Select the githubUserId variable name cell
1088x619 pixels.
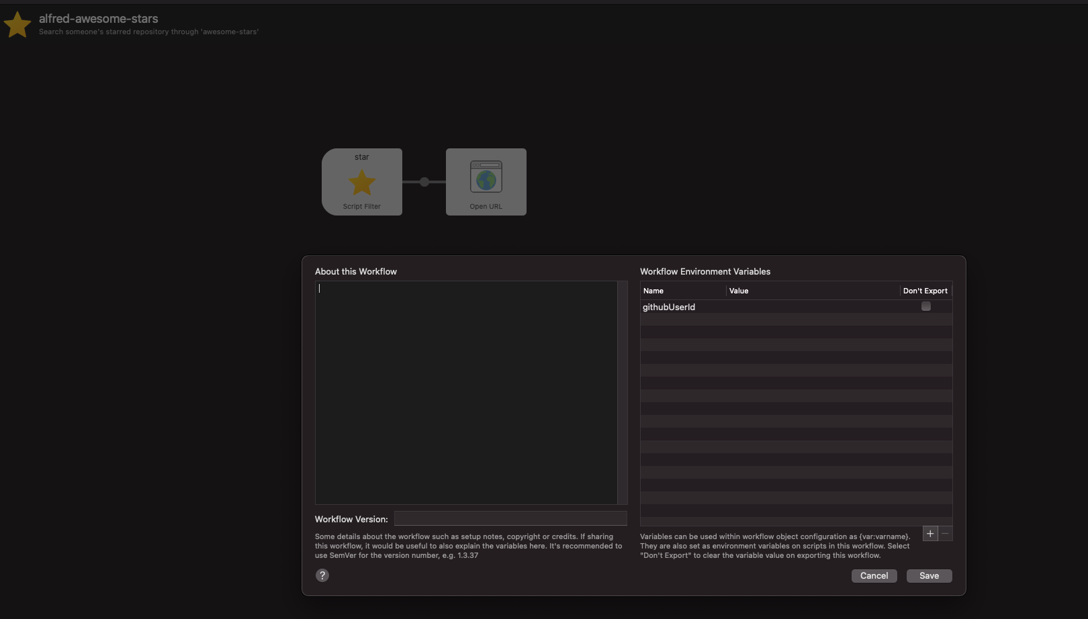click(683, 307)
